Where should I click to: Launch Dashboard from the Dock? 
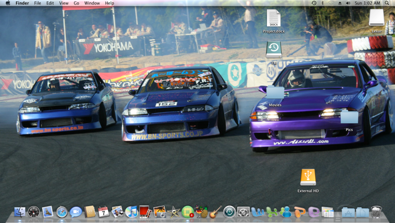[x=34, y=212]
